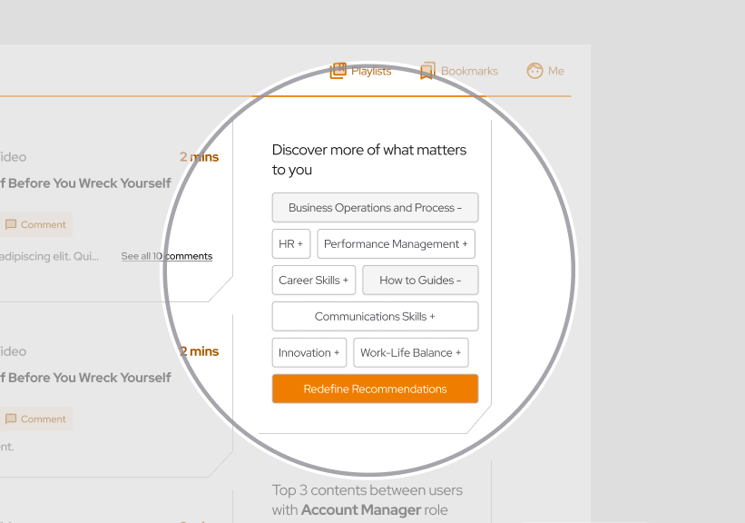Add Innovation to your interests
Viewport: 745px width, 523px height.
[x=309, y=353]
